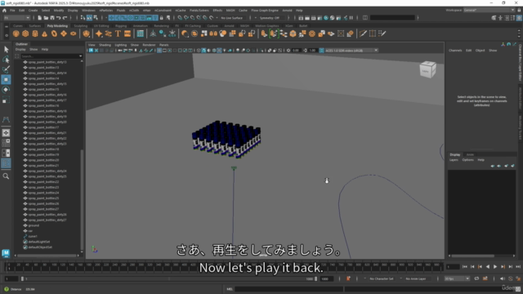
Task: Click the view cube in viewport
Action: point(427,69)
